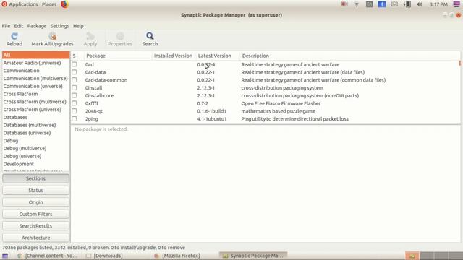This screenshot has height=260, width=463.
Task: Click the keyboard layout indicator in tray
Action: (x=369, y=4)
